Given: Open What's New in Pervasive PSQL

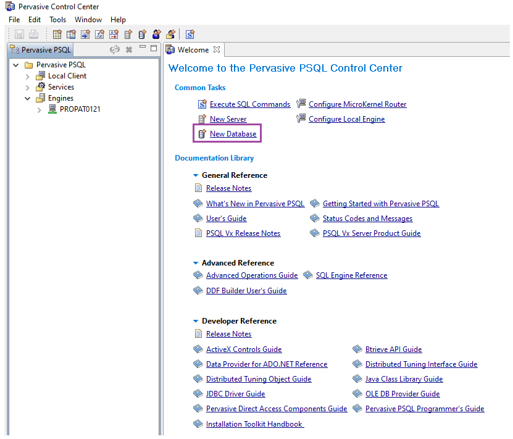Looking at the screenshot, I should tap(255, 204).
